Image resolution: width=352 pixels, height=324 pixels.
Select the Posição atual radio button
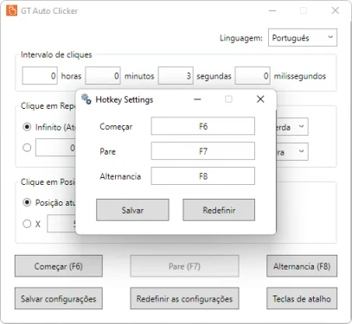[27, 202]
